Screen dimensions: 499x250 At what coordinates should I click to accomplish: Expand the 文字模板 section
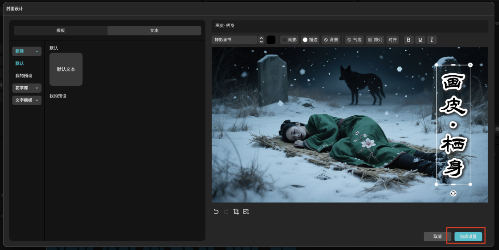[x=27, y=100]
